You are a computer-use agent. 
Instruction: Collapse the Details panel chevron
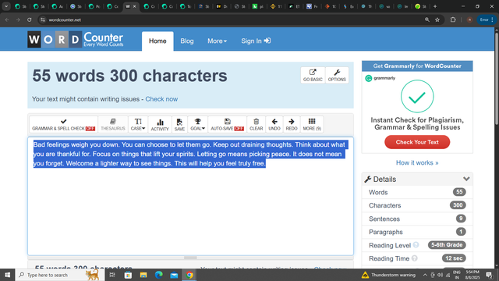(466, 179)
